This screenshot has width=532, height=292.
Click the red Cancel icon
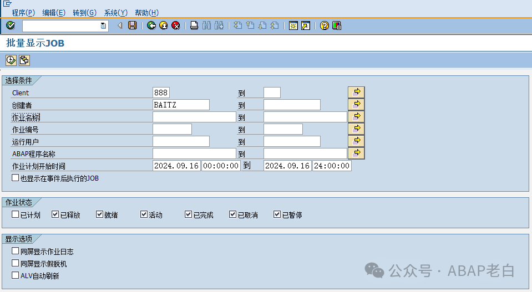(x=176, y=25)
